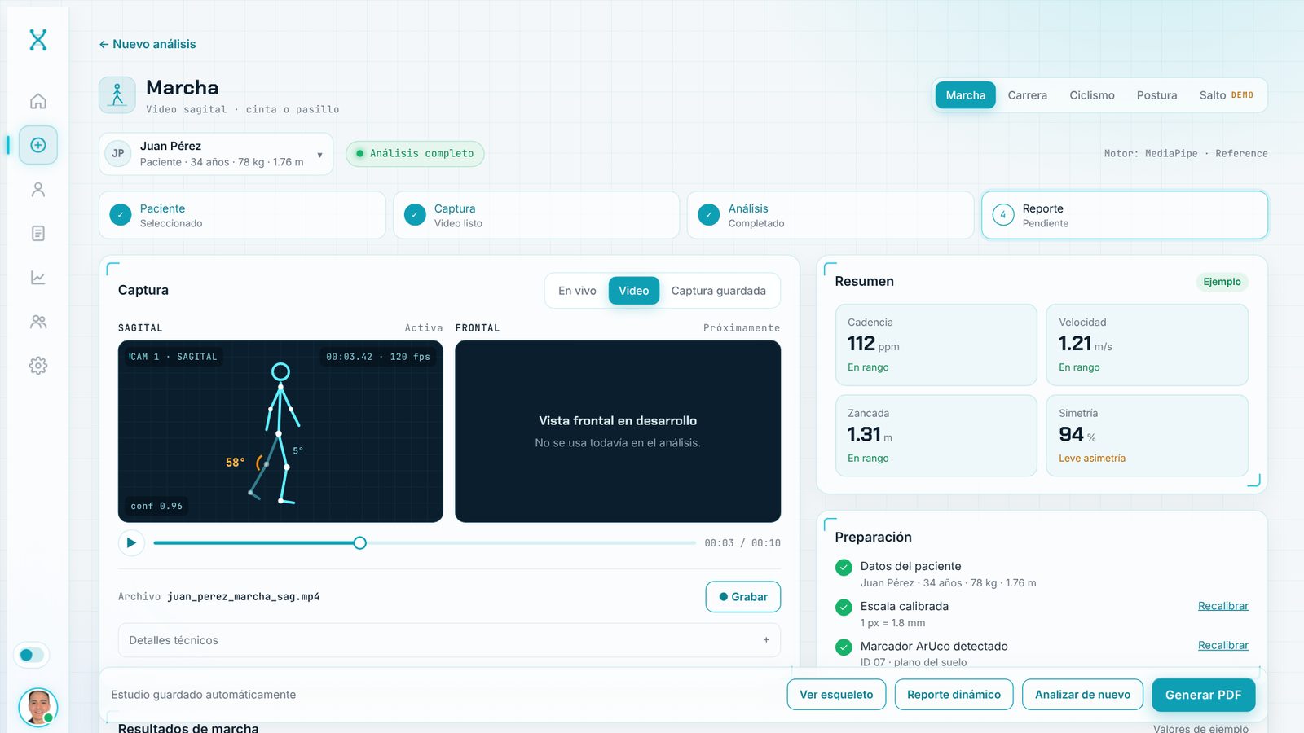
Task: Select Captura guardada mode
Action: point(718,291)
